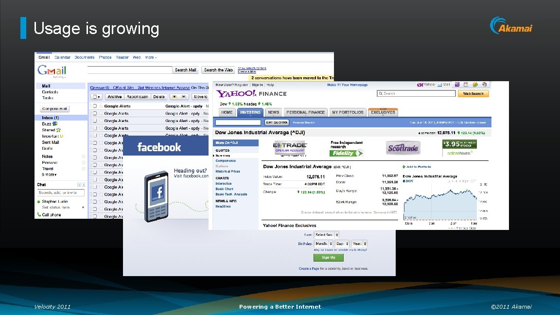Click the news page icon in Yahoo toolbar

coord(466,85)
